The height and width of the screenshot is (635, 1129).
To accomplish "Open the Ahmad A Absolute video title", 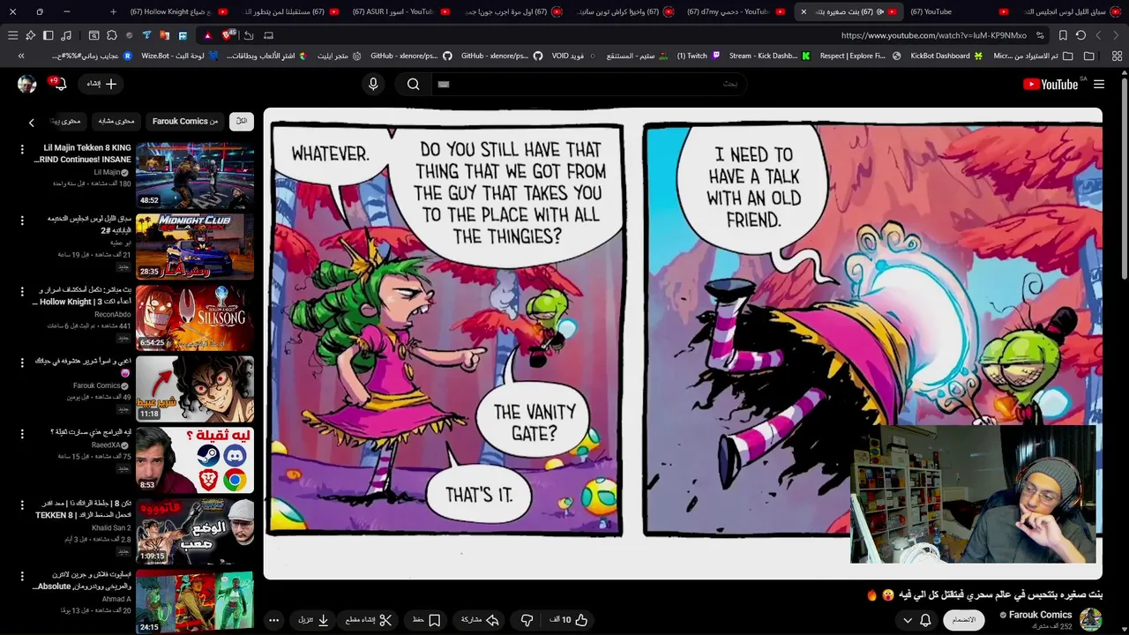I will 82,580.
